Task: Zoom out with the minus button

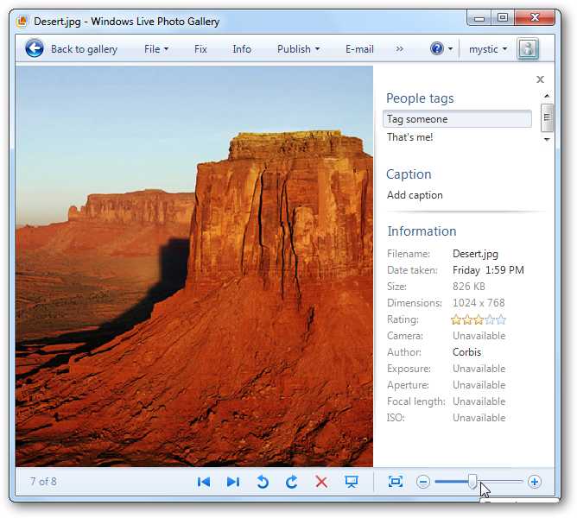Action: (x=423, y=482)
